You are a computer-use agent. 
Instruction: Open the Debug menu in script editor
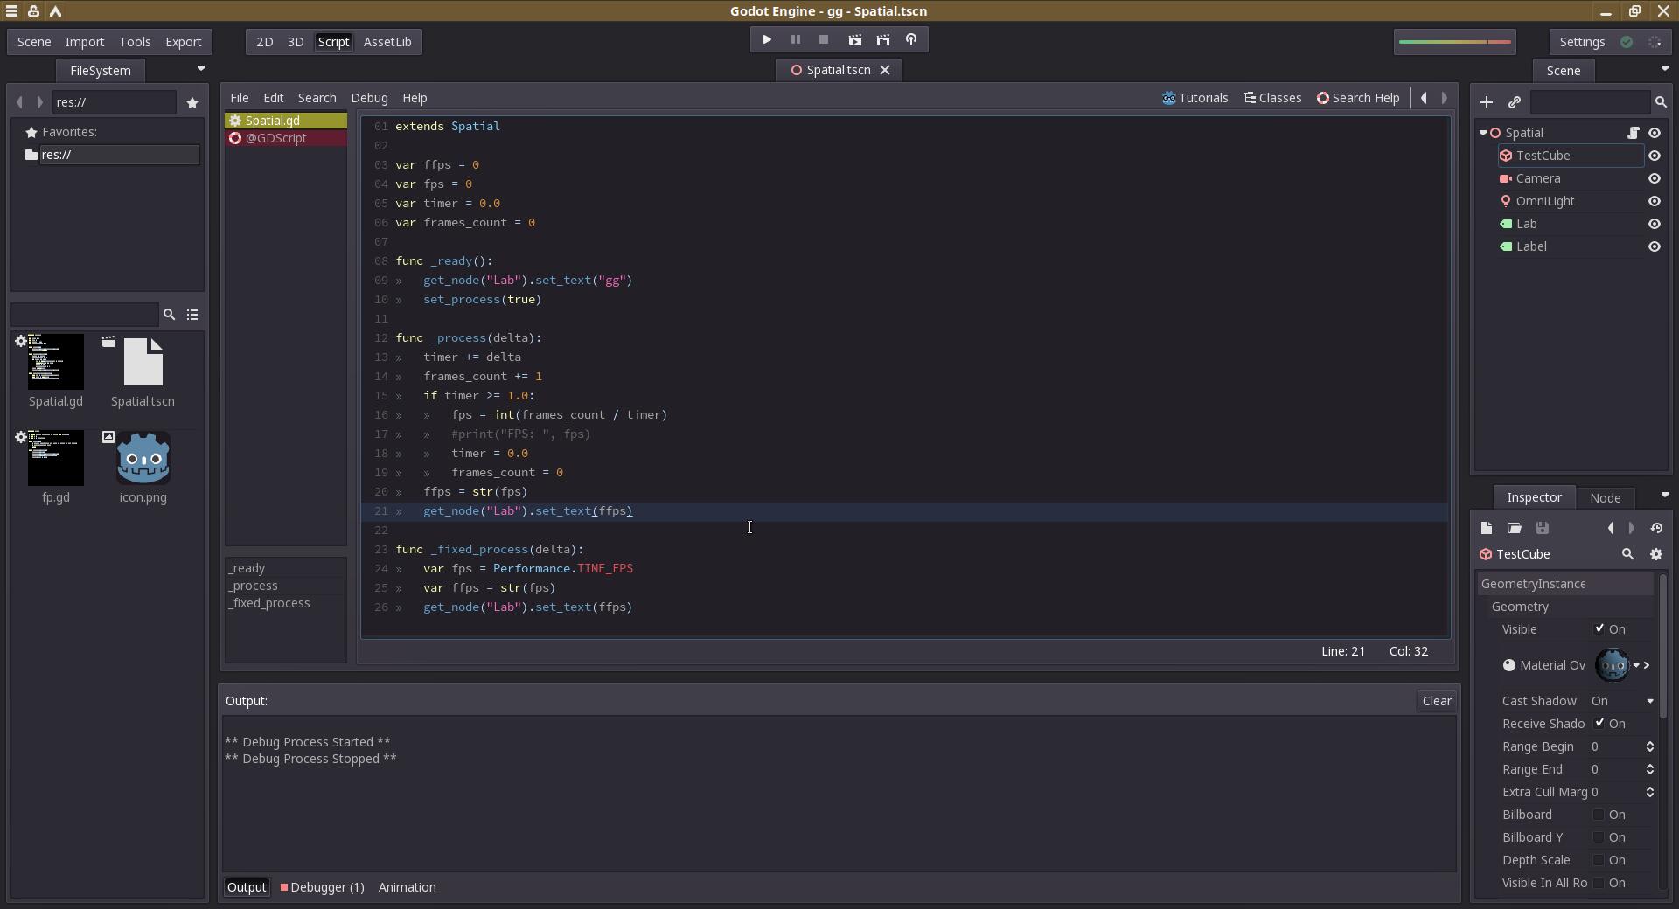point(369,98)
